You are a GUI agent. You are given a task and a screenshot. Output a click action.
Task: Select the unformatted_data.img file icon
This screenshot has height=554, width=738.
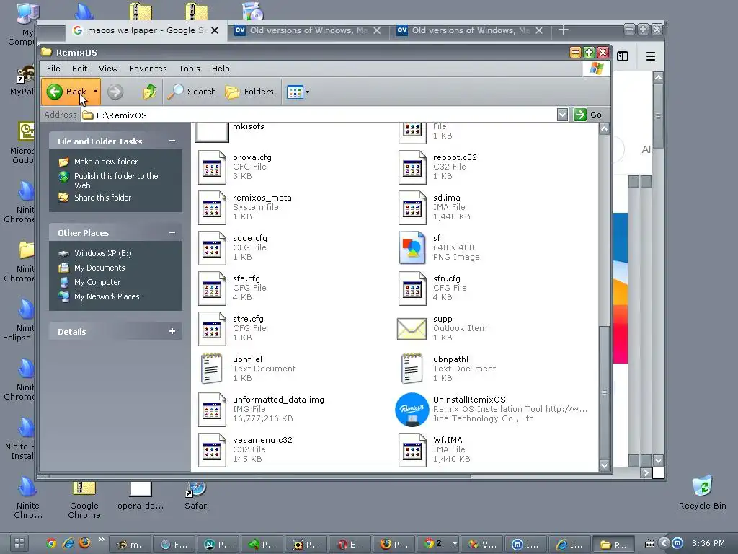(212, 410)
